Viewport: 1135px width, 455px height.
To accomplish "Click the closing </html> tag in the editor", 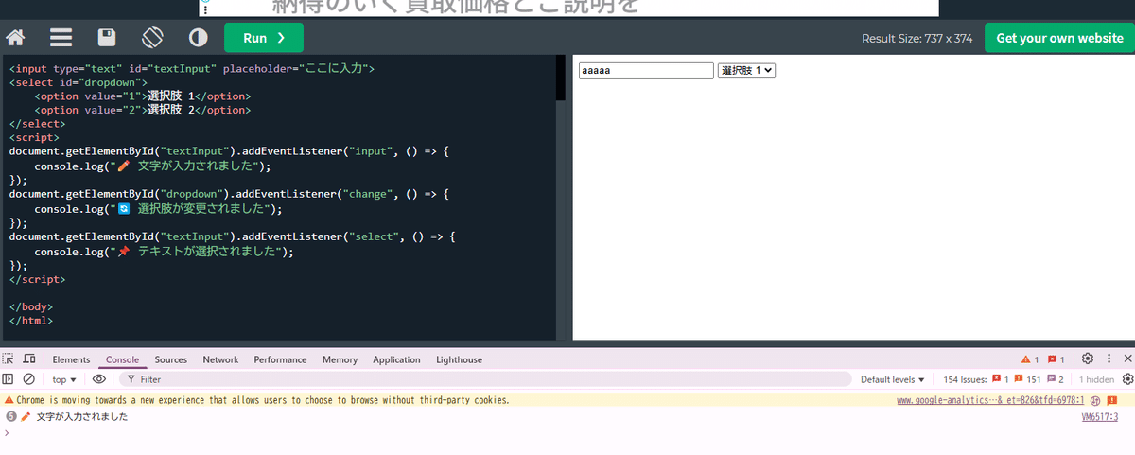I will pyautogui.click(x=31, y=321).
